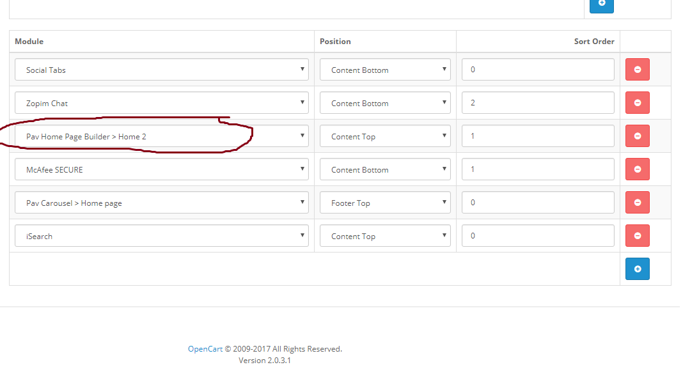The width and height of the screenshot is (683, 374).
Task: Open the Footer Top position dropdown
Action: (385, 203)
